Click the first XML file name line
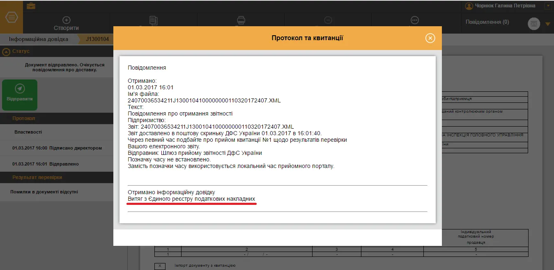The image size is (554, 270). [204, 100]
